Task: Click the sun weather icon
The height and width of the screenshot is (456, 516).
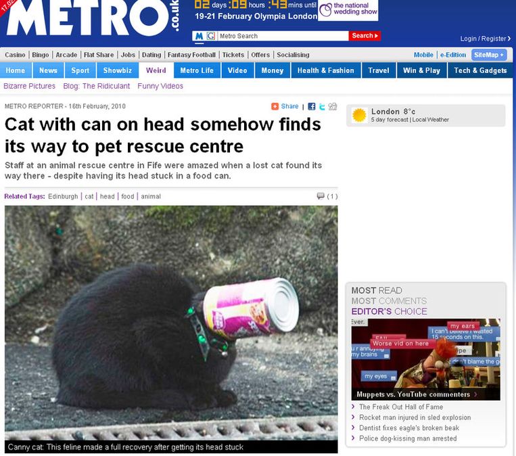Action: (x=359, y=115)
